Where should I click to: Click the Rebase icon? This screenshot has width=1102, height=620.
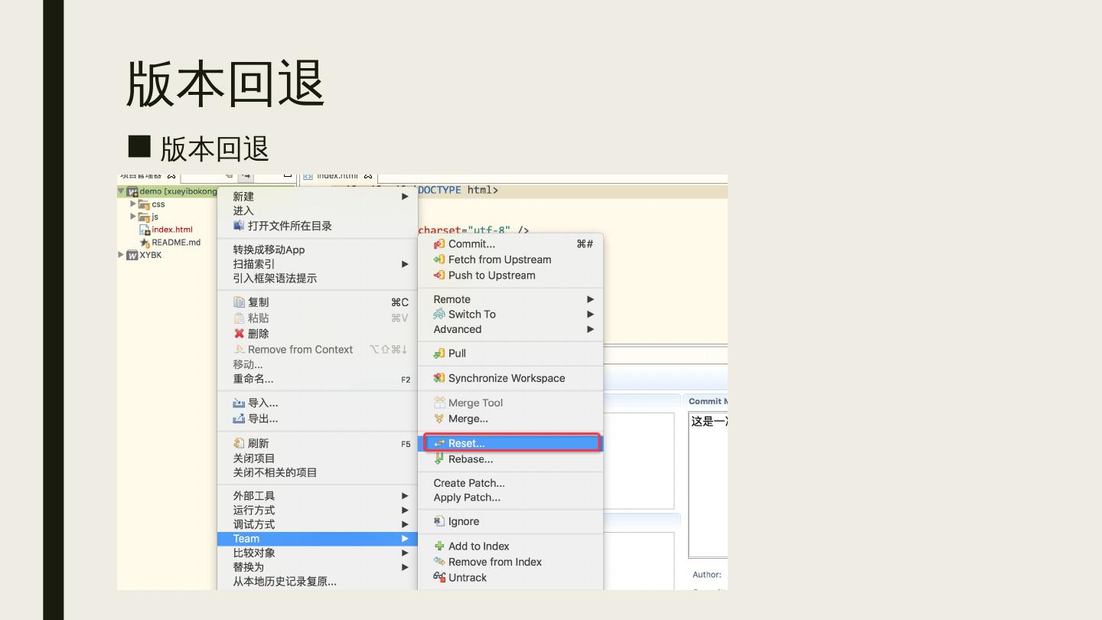pyautogui.click(x=439, y=459)
